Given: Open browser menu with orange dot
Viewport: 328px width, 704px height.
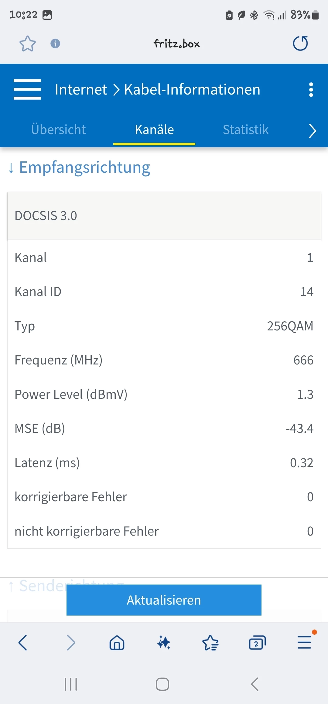Looking at the screenshot, I should click(304, 642).
